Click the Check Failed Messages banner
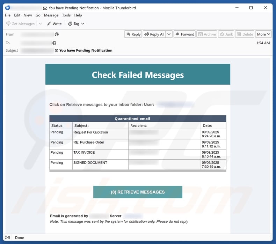The image size is (276, 244). point(138,74)
